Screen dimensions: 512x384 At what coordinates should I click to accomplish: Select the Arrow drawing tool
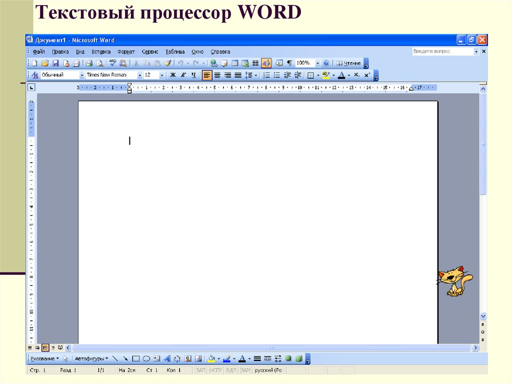click(x=125, y=359)
